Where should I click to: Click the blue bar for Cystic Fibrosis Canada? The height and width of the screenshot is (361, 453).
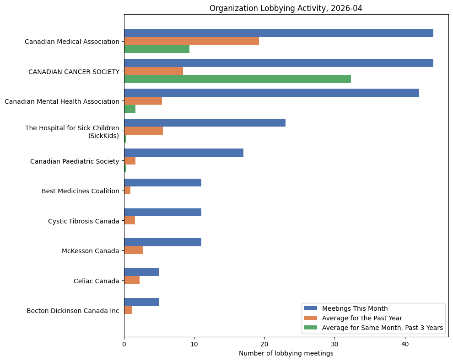(x=163, y=212)
